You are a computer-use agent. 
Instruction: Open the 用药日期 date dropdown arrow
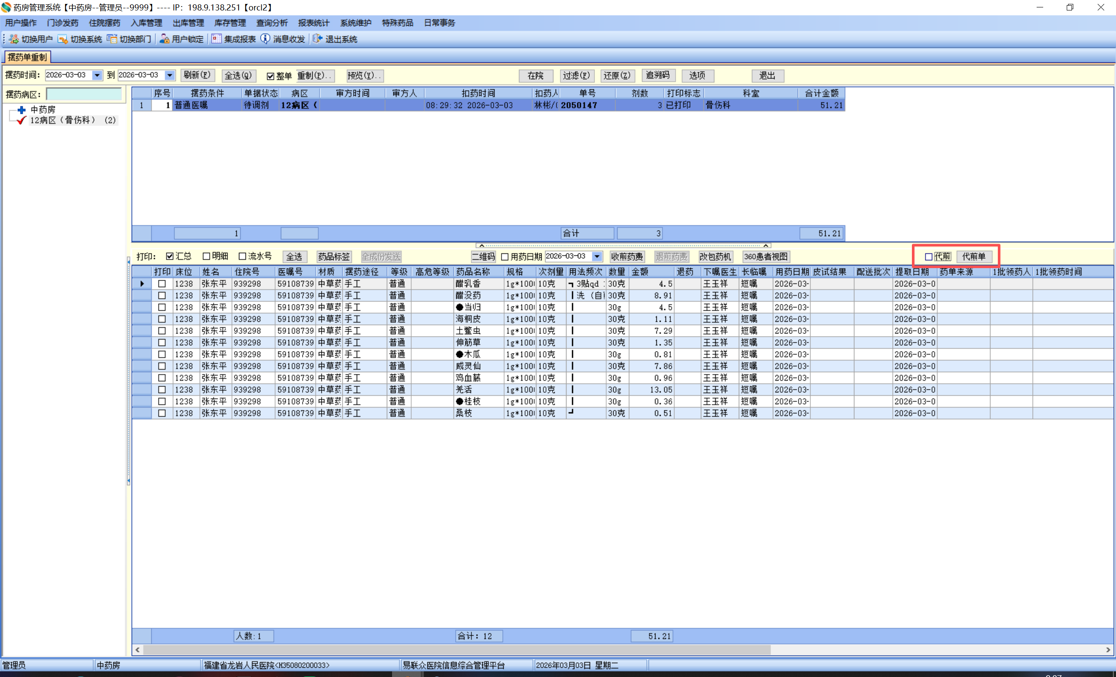597,256
